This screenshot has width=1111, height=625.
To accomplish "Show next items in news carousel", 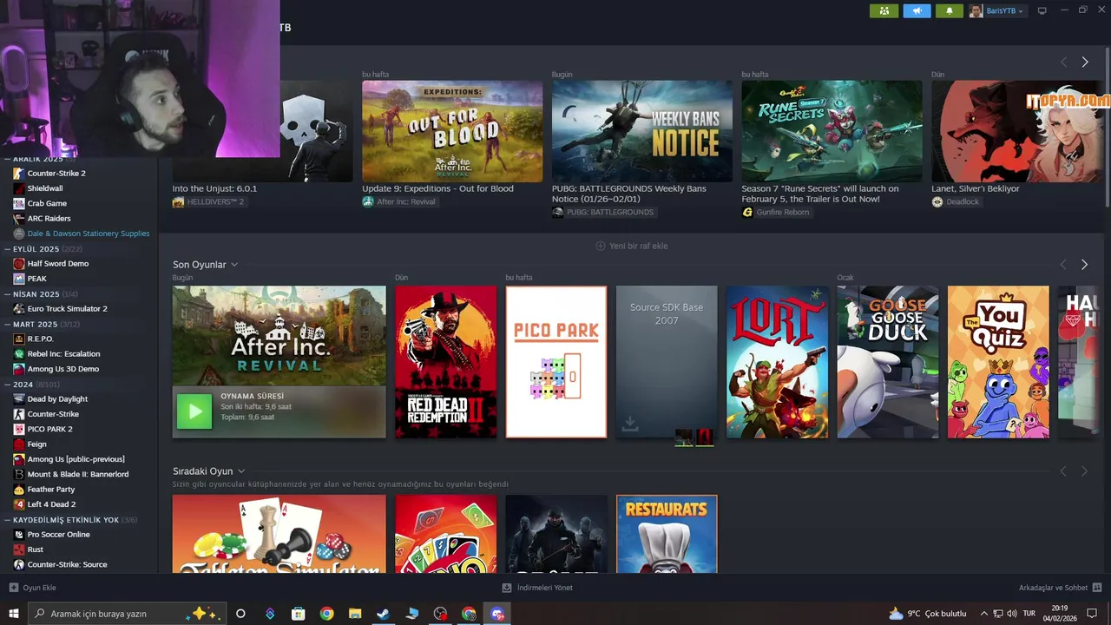I will [x=1084, y=62].
